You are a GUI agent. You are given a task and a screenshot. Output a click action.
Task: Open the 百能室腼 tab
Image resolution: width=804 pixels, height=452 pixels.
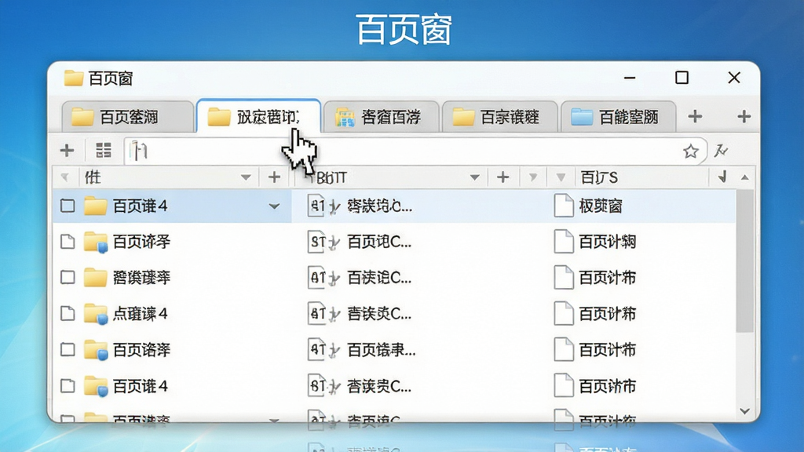[x=619, y=118]
